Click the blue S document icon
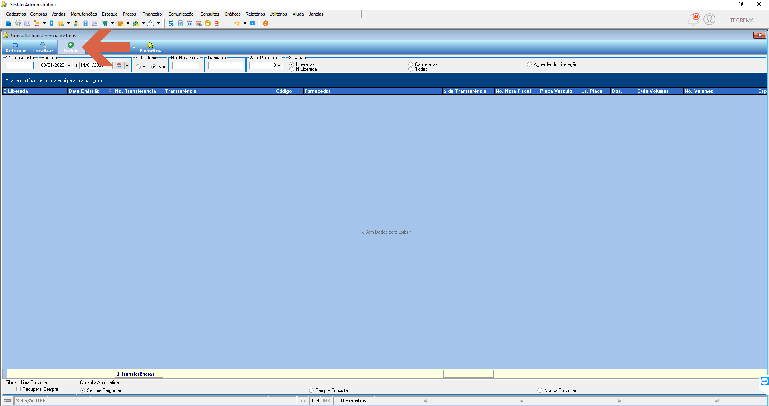 pyautogui.click(x=52, y=23)
